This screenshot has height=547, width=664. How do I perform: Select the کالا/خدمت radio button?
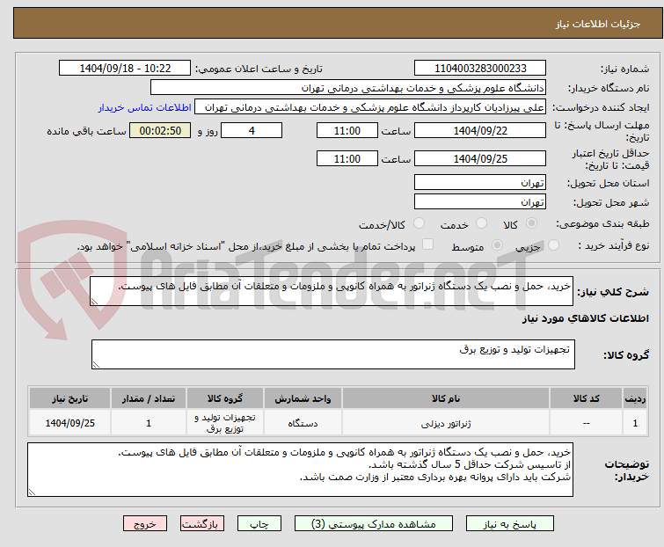click(419, 223)
